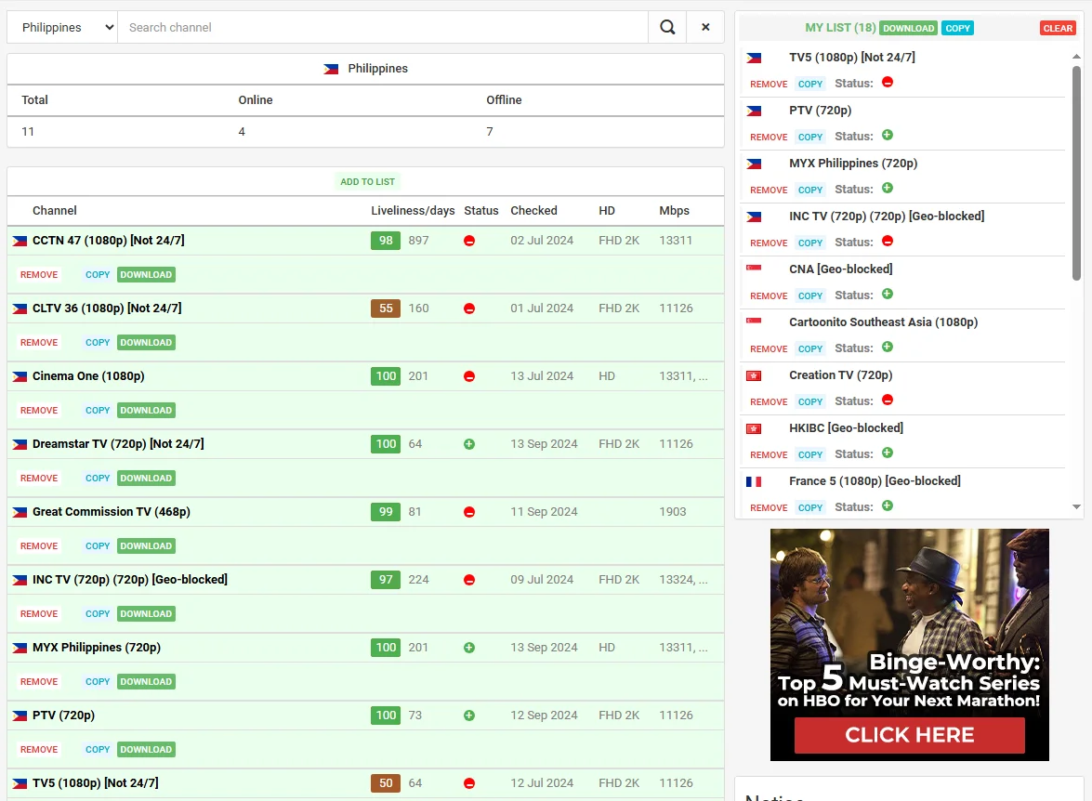Click offline status icon for Great Commission TV
Viewport: 1092px width, 801px height.
point(469,512)
